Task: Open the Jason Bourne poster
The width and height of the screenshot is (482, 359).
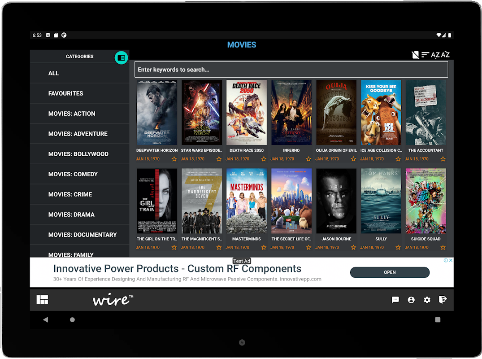Action: 336,201
